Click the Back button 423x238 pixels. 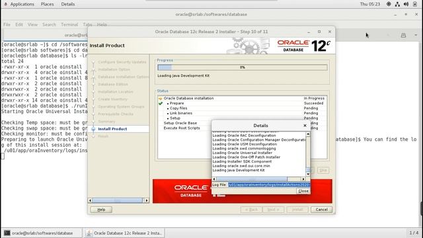coord(251,210)
